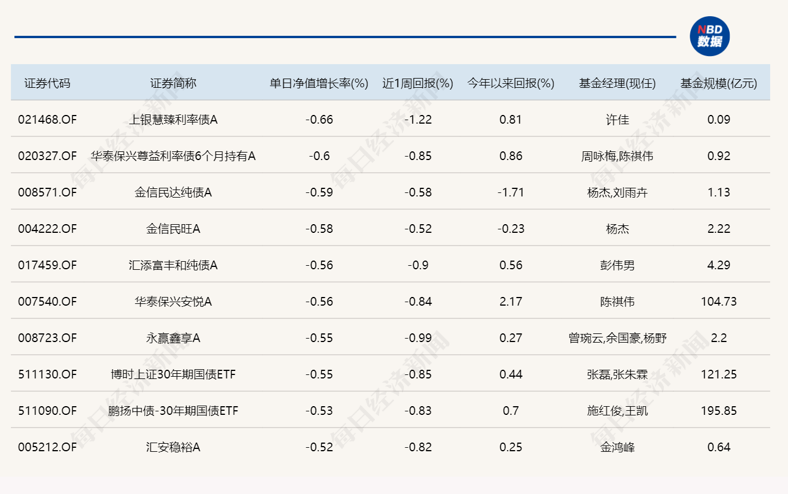Screen dimensions: 788x494
Task: Select fund code 008571.OF
Action: coord(47,192)
